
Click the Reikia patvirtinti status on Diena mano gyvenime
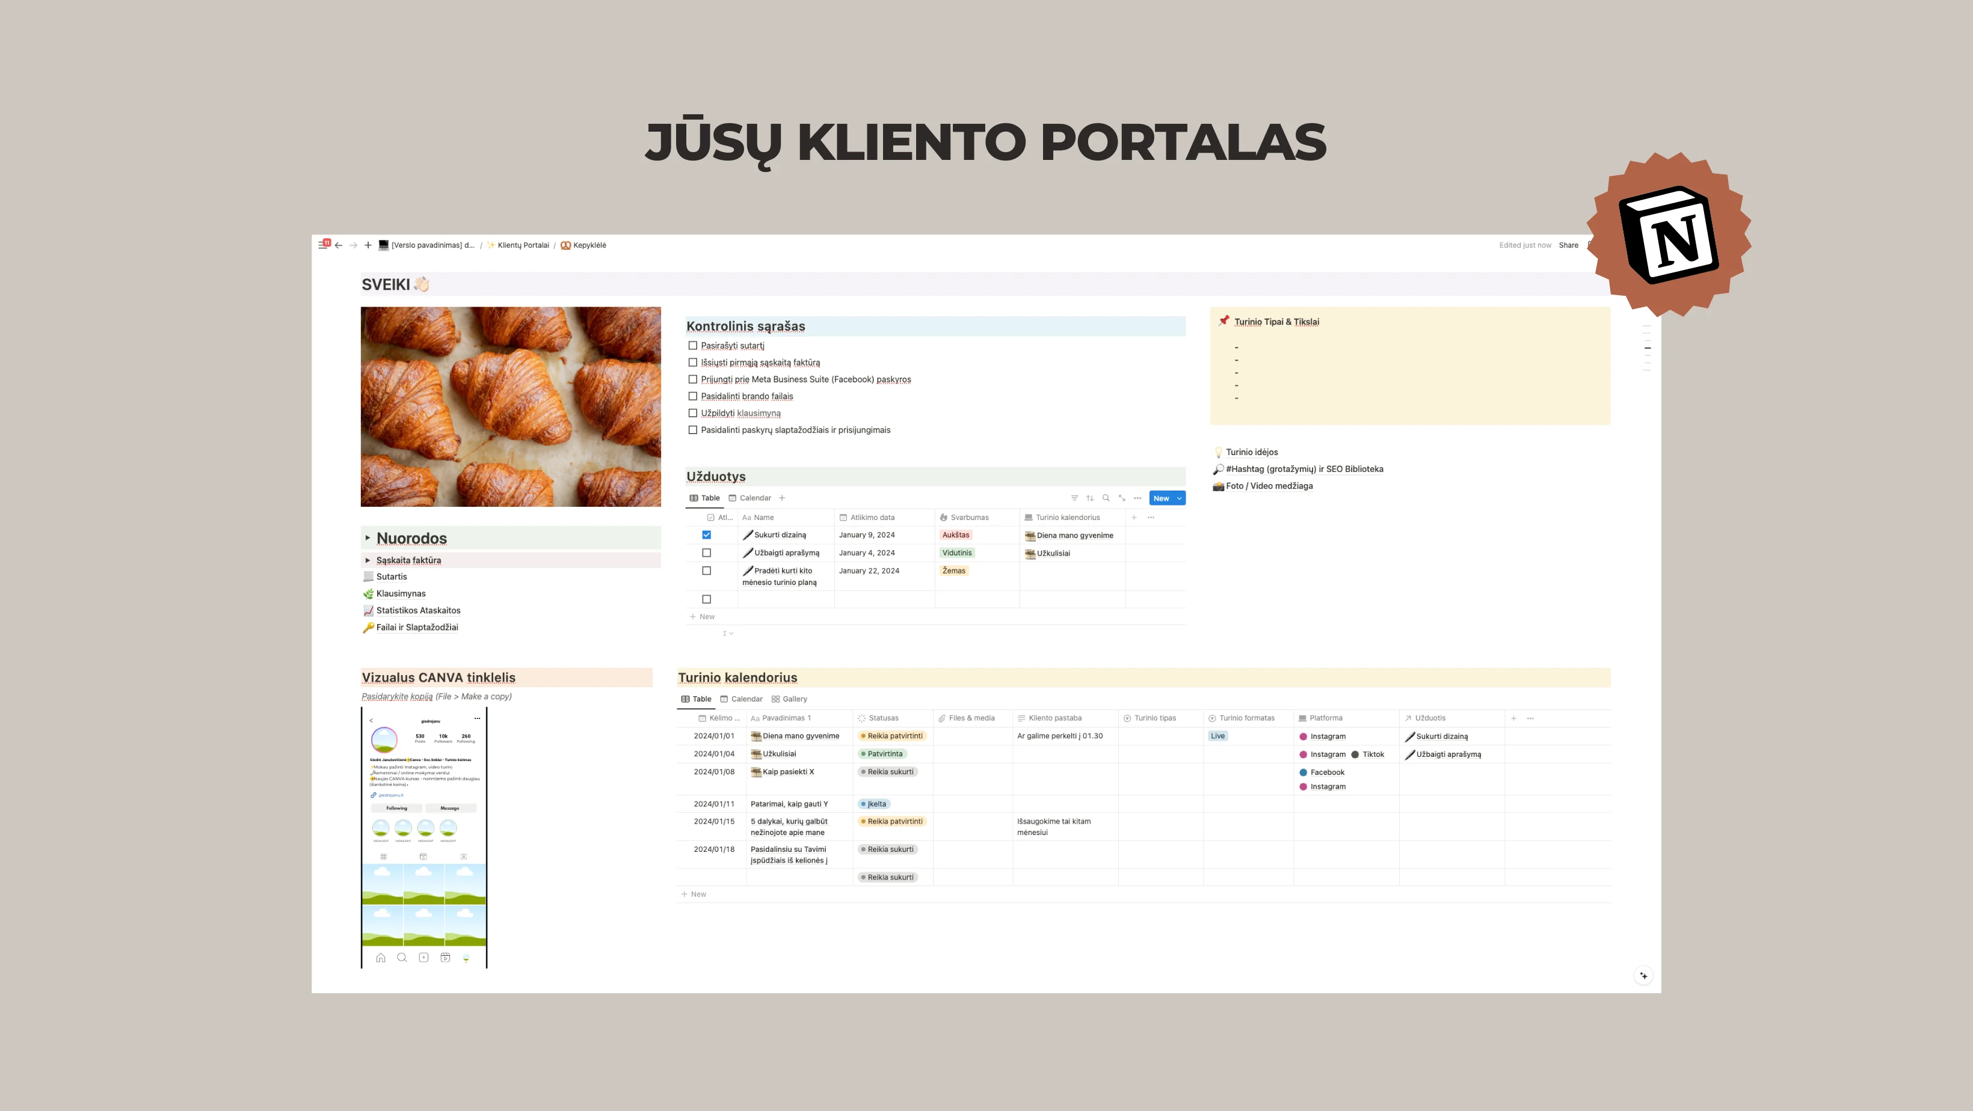pyautogui.click(x=891, y=736)
